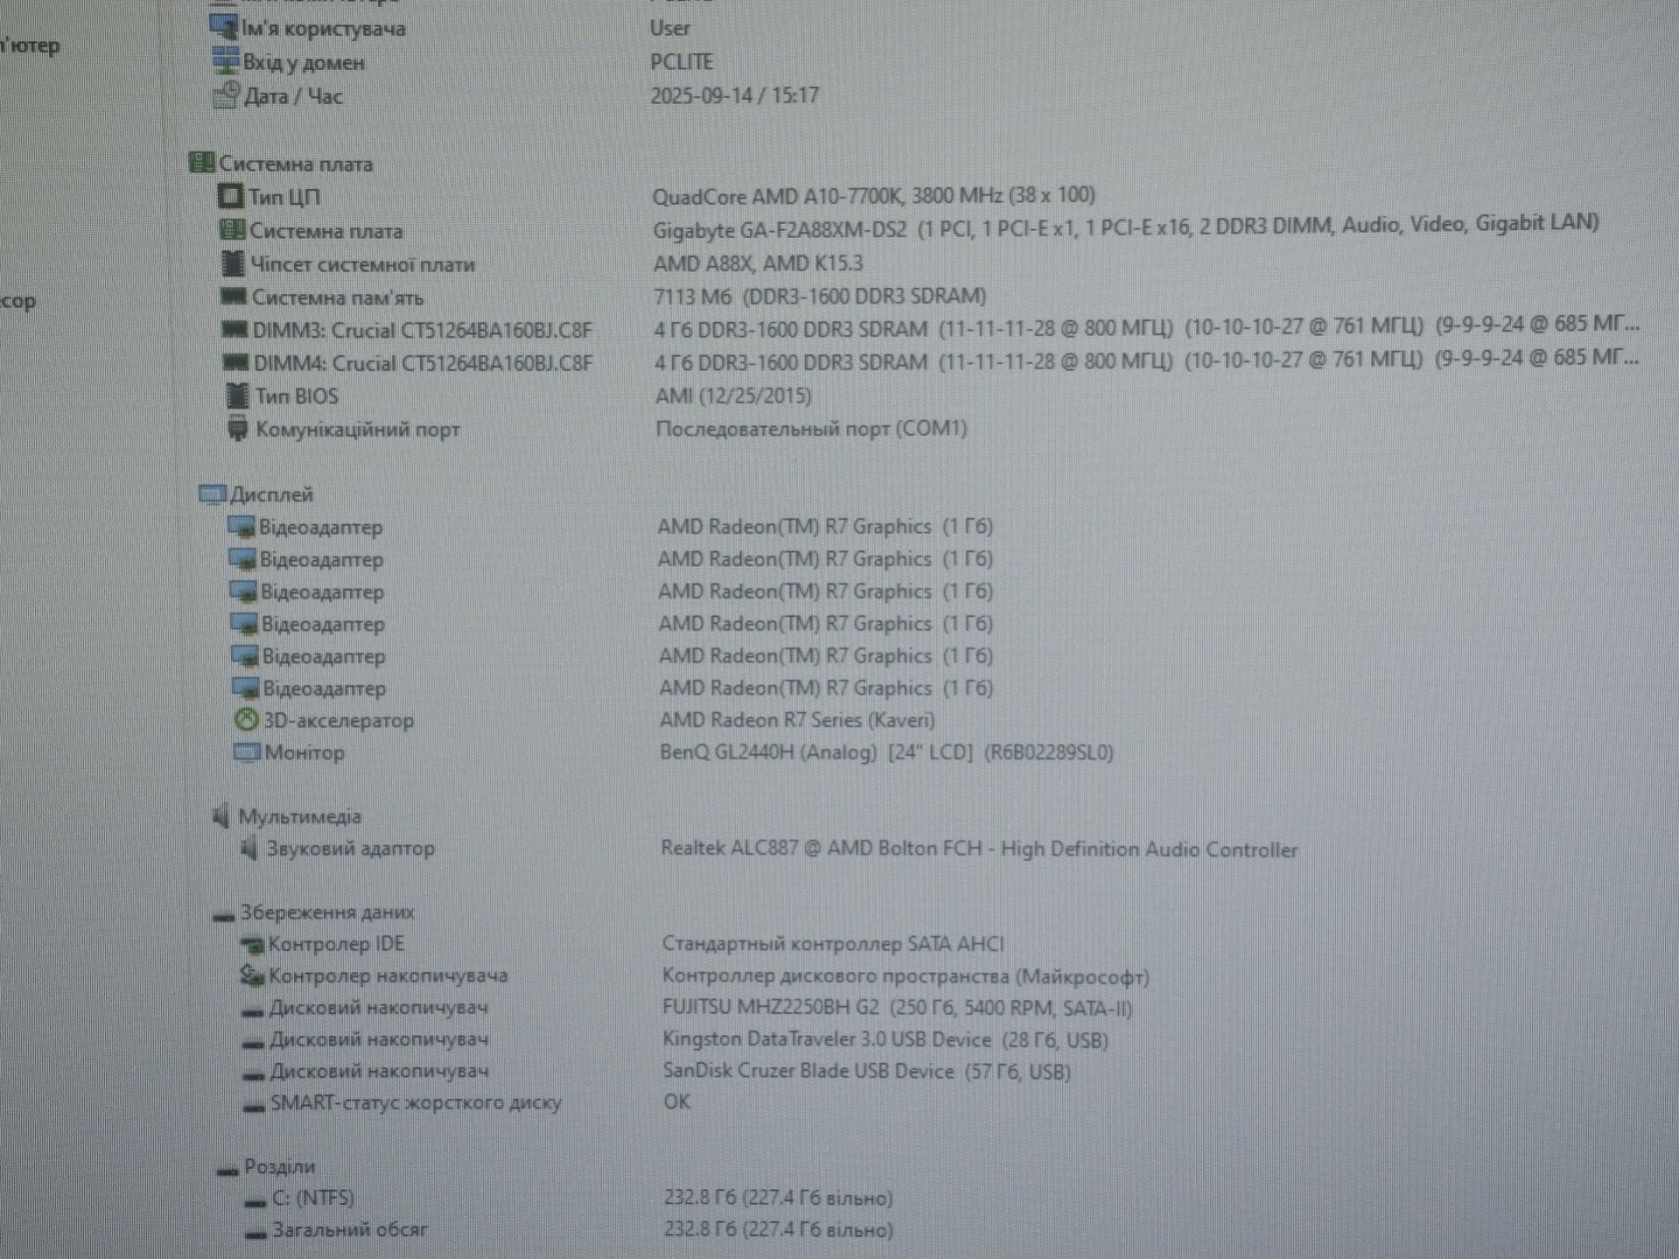1679x1259 pixels.
Task: Select the FUJITSU MHZ2250BH G2 disk value
Action: tap(897, 1007)
